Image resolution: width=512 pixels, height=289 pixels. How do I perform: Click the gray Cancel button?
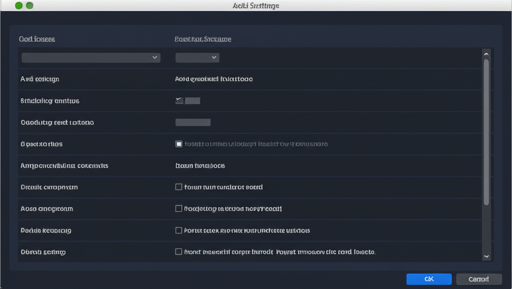[x=478, y=279]
